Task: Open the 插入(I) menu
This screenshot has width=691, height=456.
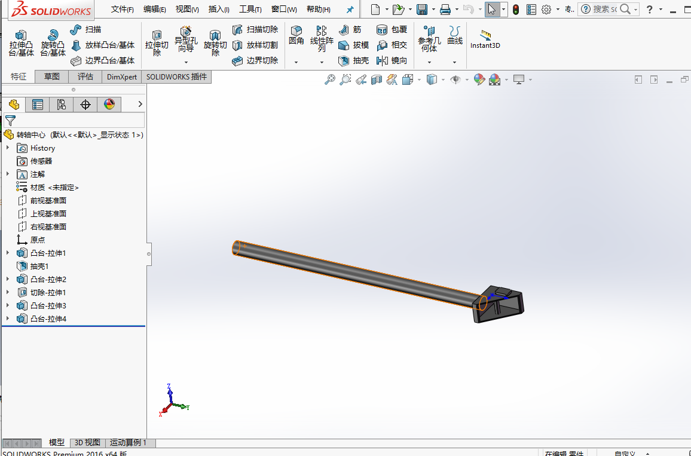Action: click(219, 9)
